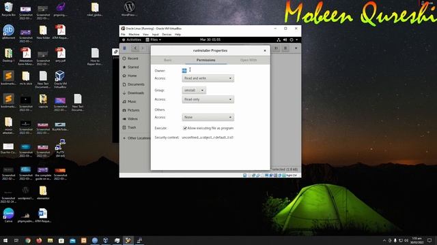437x245 pixels.
Task: Open Others Access dropdown showing None
Action: coord(208,117)
